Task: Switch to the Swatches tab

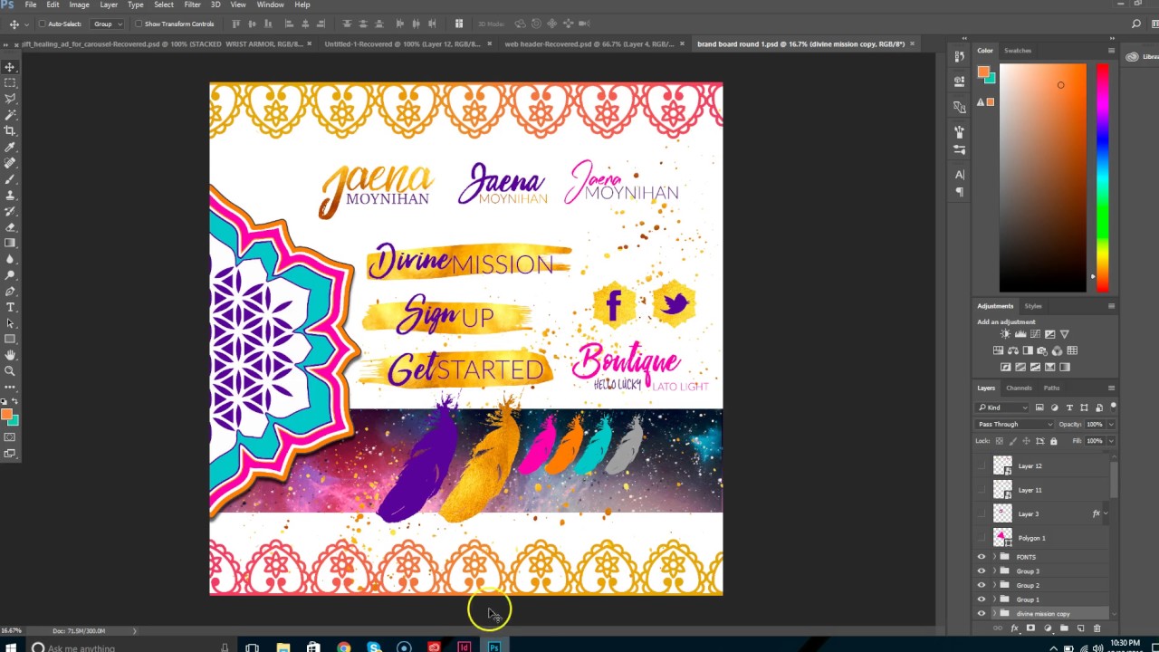Action: pos(1018,51)
